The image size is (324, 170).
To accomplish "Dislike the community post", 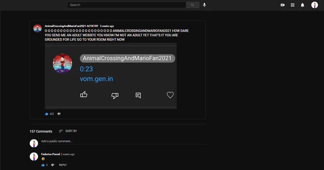I will 59,114.
